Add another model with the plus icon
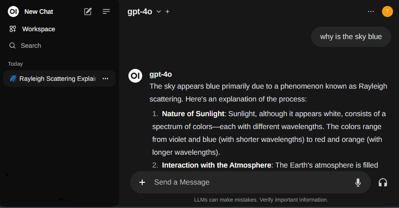Image resolution: width=399 pixels, height=208 pixels. (168, 11)
